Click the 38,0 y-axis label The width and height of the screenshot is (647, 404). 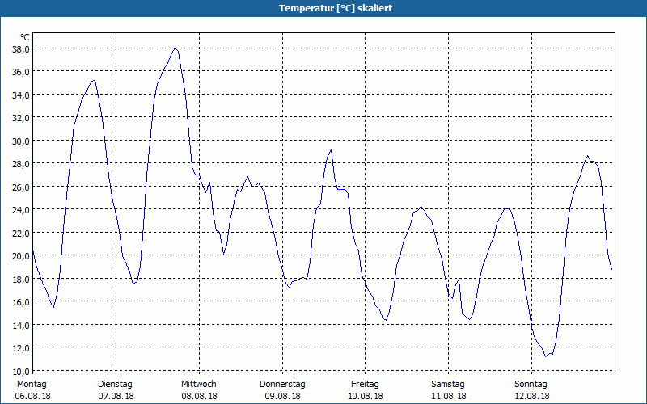(22, 48)
